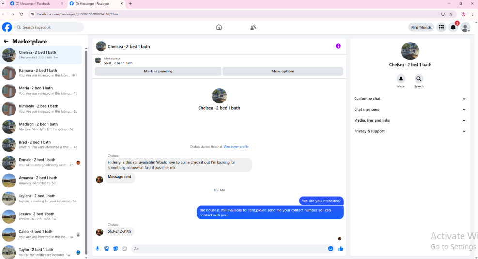The width and height of the screenshot is (478, 259).
Task: Expand the Chat members section
Action: pyautogui.click(x=410, y=109)
